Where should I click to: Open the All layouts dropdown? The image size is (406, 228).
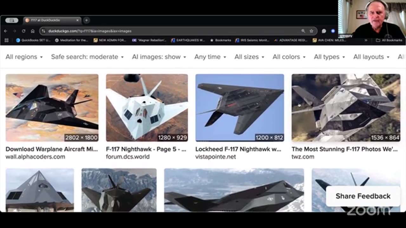point(372,57)
